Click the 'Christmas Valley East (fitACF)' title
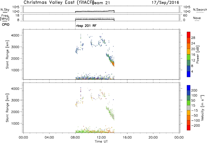207x143 pixels. coord(59,2)
